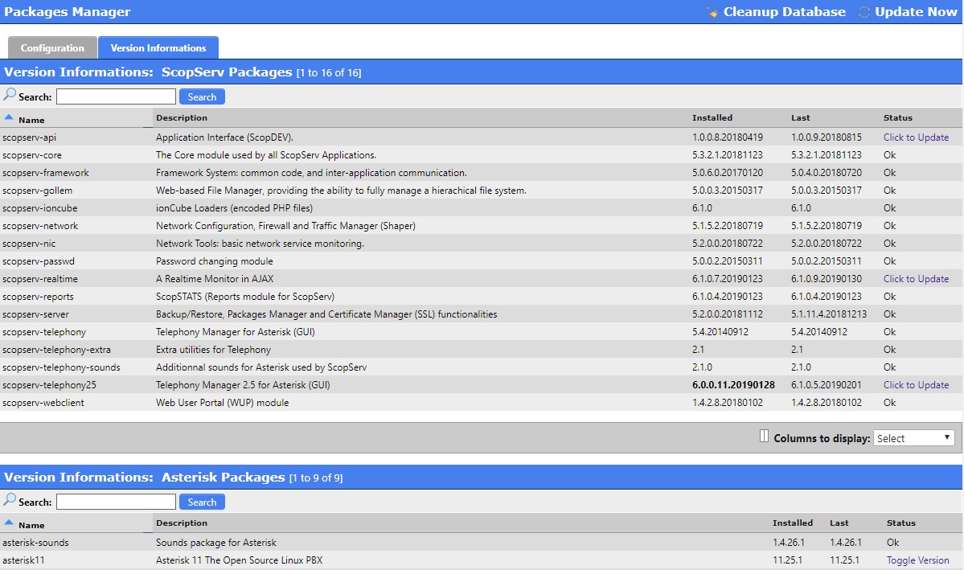Click the sort arrow beside ScopServ Name column
The height and width of the screenshot is (570, 964).
[9, 117]
